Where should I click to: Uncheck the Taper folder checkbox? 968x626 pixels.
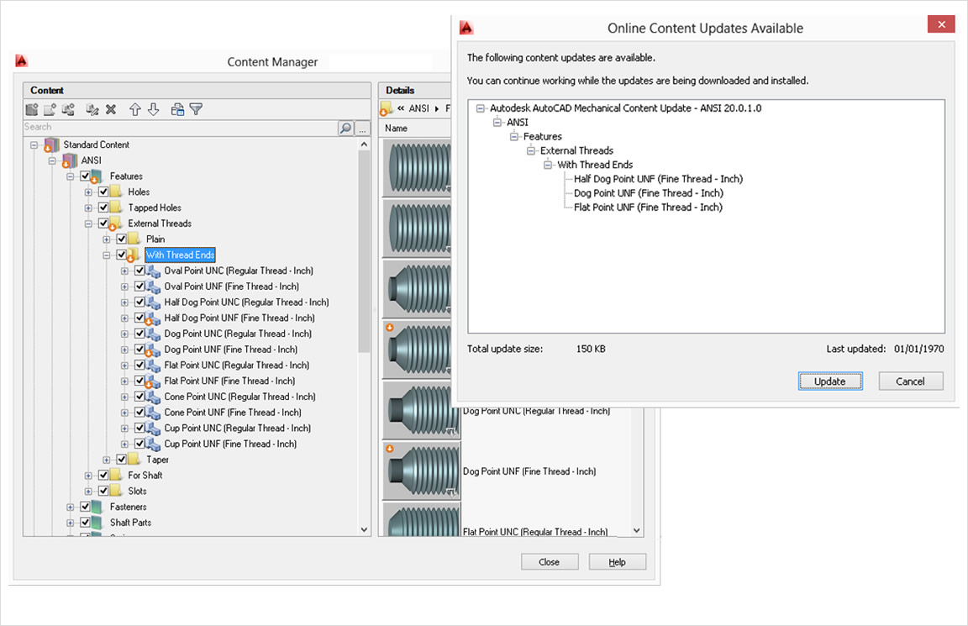tap(122, 460)
